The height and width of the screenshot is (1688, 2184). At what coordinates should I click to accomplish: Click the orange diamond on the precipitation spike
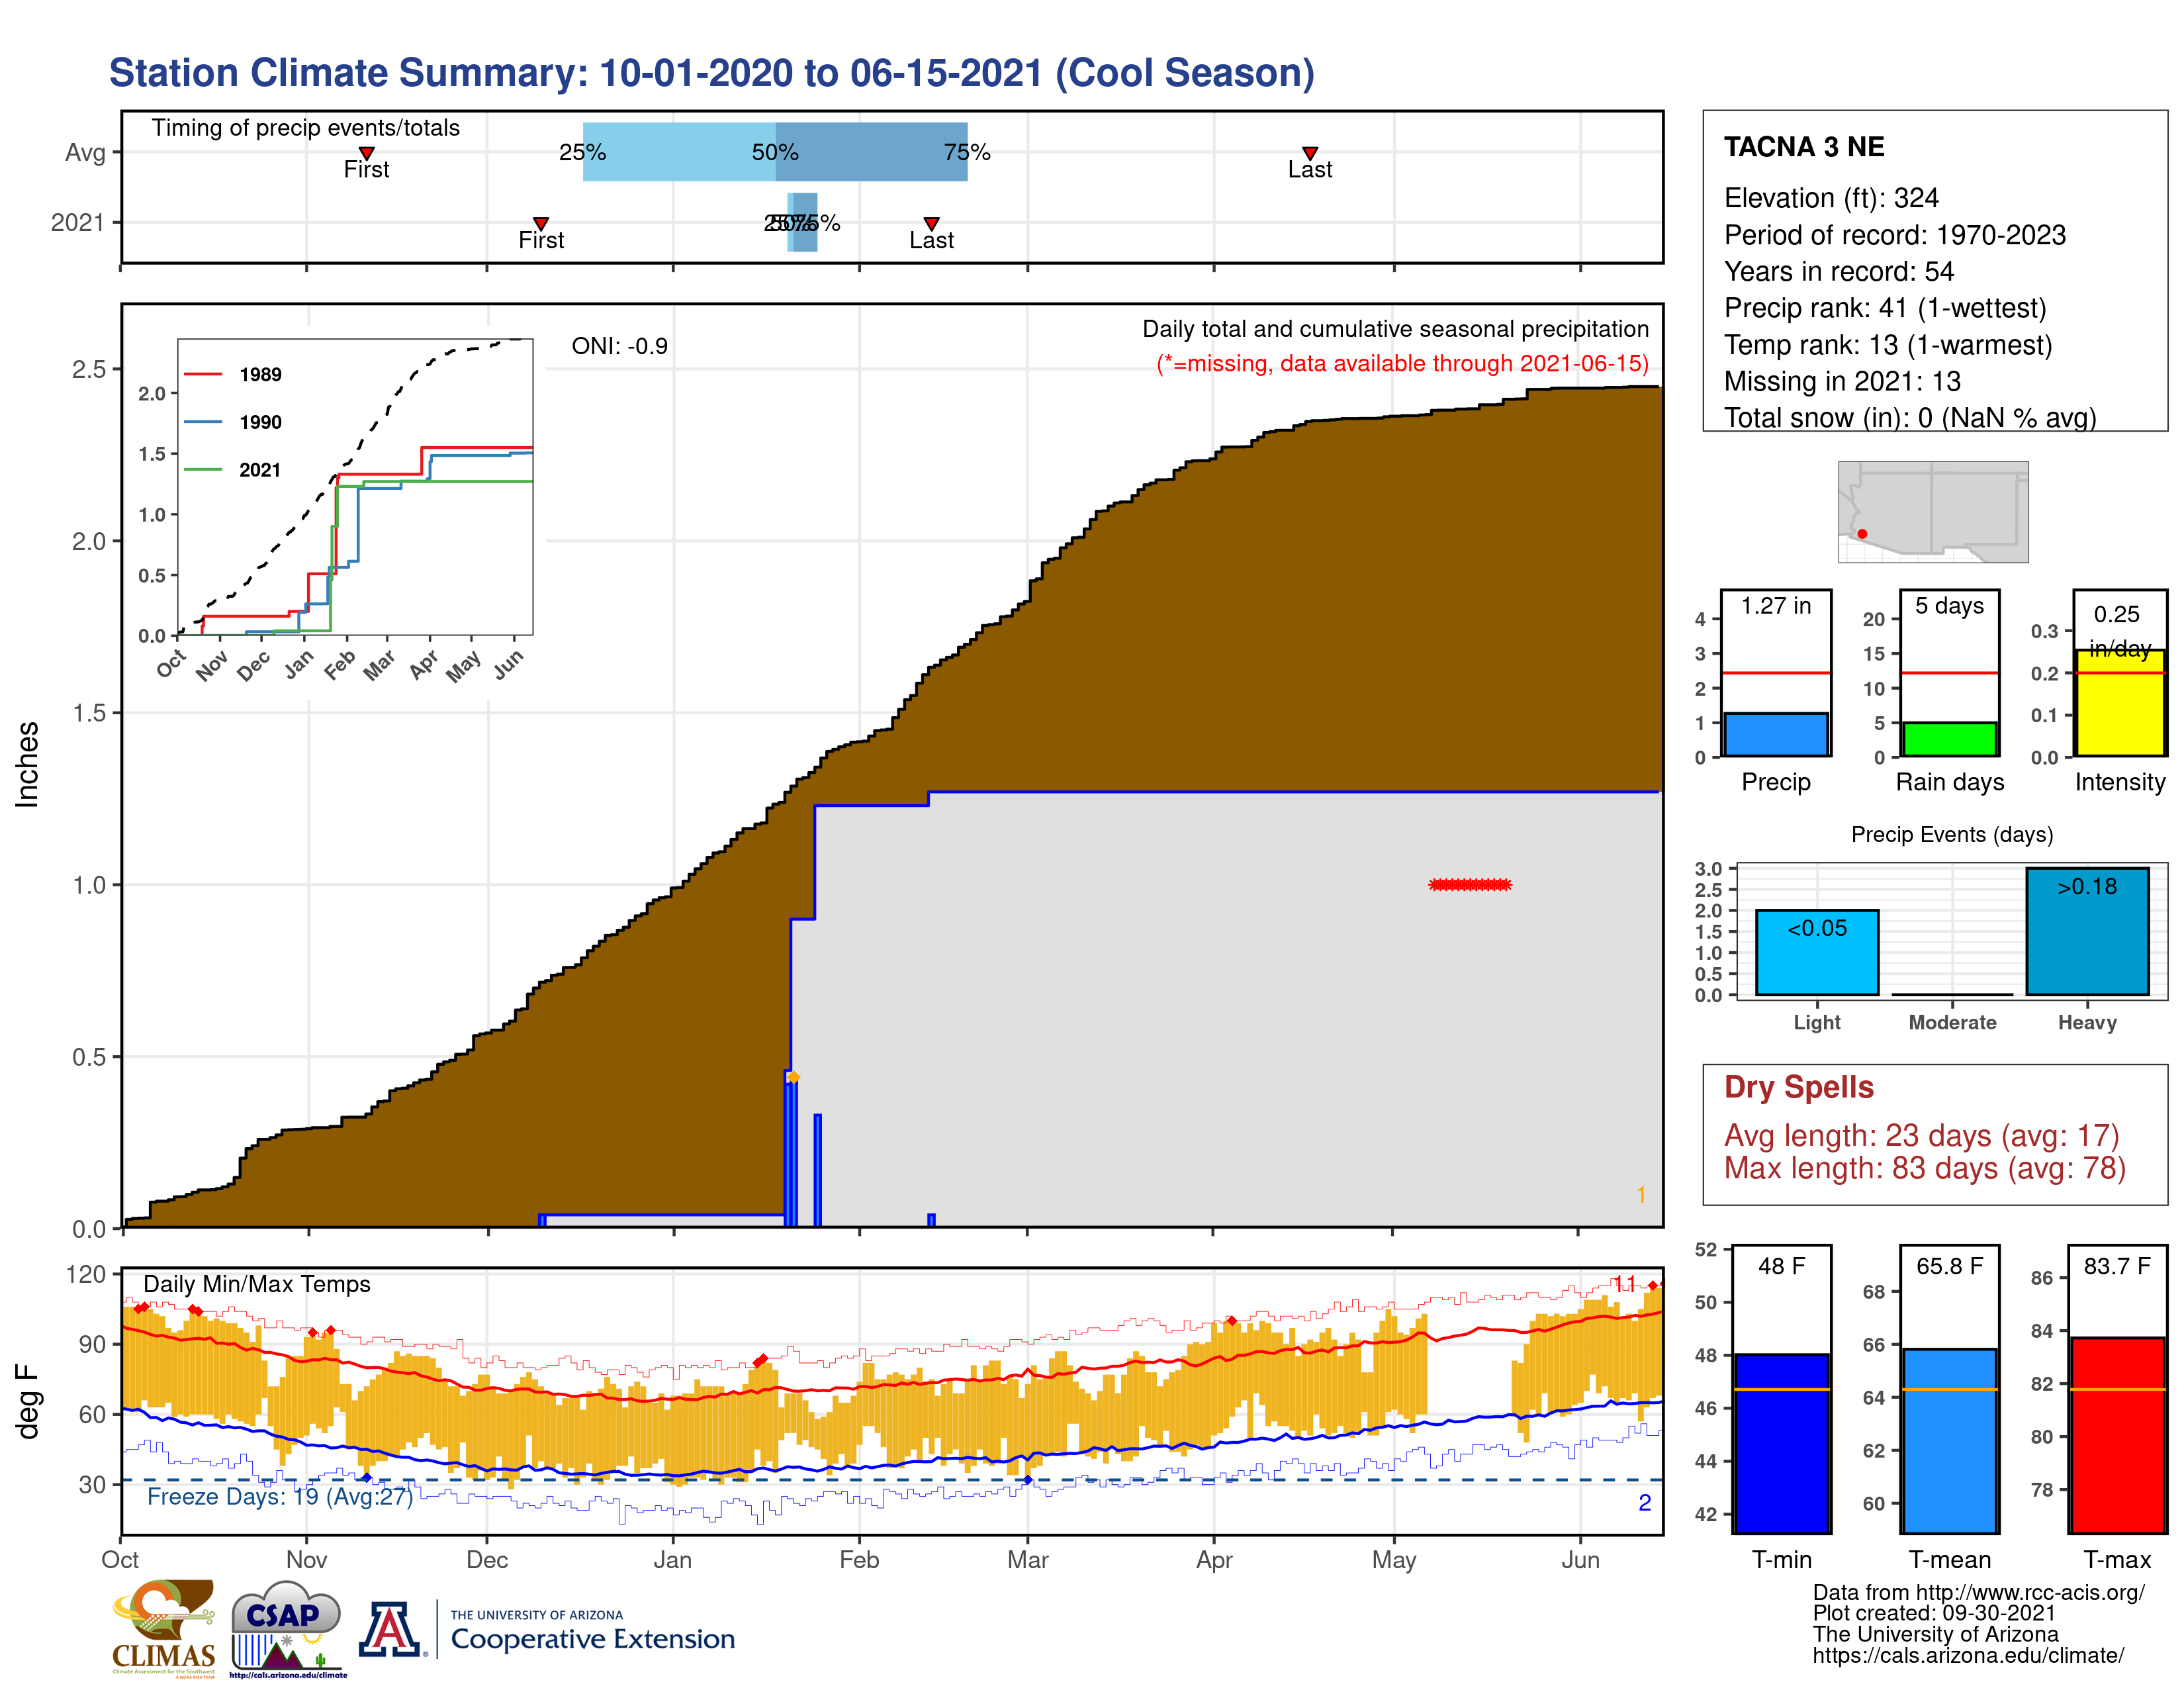[x=793, y=1077]
